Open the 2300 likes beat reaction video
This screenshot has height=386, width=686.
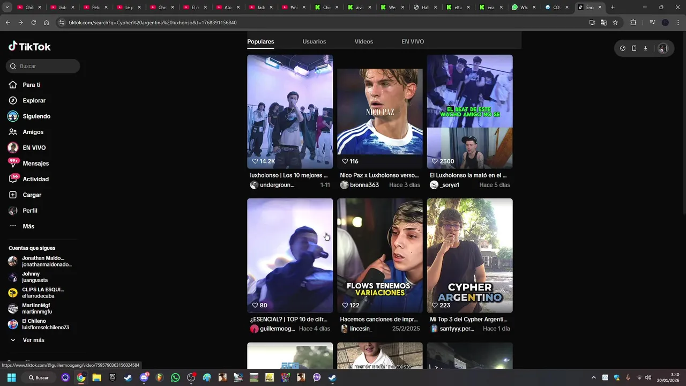469,112
